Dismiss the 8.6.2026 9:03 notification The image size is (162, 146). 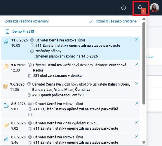point(137,103)
